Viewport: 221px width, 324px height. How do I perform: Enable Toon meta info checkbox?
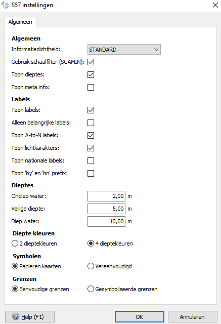click(x=91, y=87)
